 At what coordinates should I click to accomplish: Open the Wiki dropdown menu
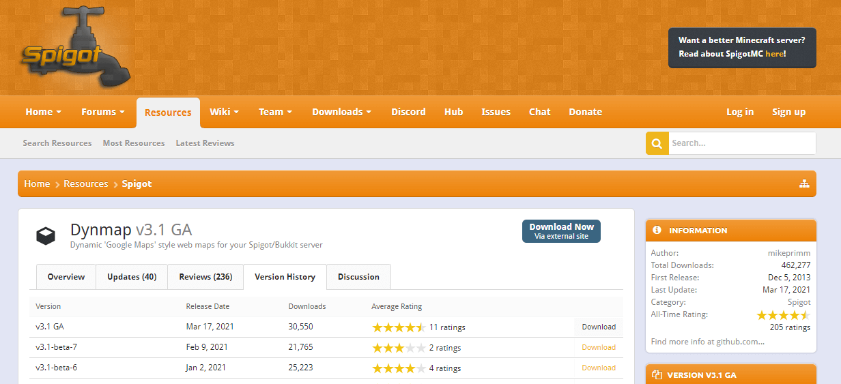pos(224,112)
